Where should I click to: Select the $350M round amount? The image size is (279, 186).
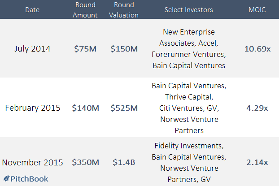pyautogui.click(x=85, y=162)
